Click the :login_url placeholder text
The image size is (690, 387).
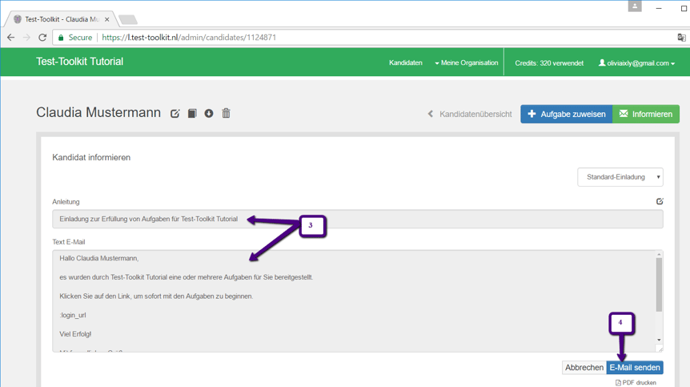pos(73,315)
